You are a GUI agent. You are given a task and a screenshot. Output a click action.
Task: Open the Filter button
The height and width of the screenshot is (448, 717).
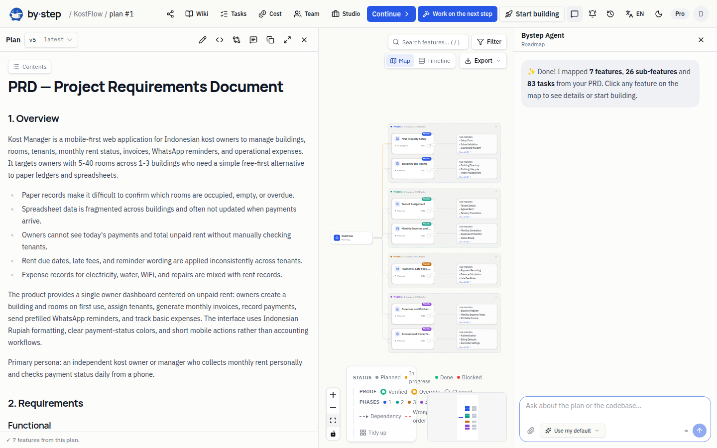click(489, 42)
